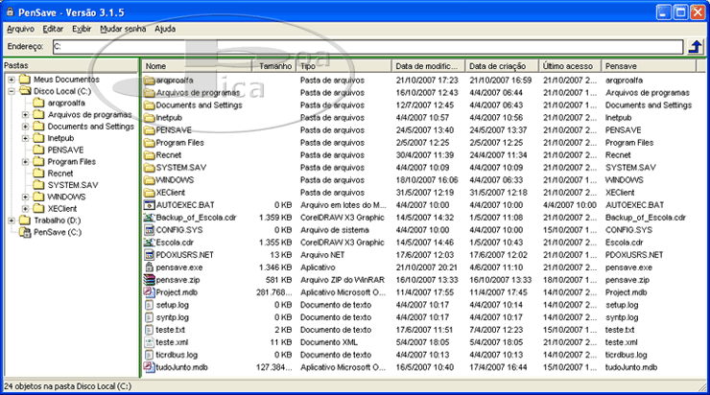Open the Arquivo menu
Image resolution: width=710 pixels, height=395 pixels.
tap(19, 30)
